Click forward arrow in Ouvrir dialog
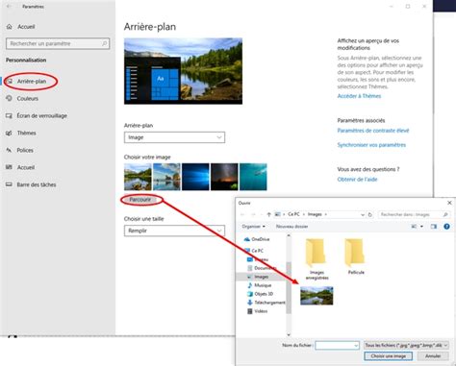 [253, 214]
